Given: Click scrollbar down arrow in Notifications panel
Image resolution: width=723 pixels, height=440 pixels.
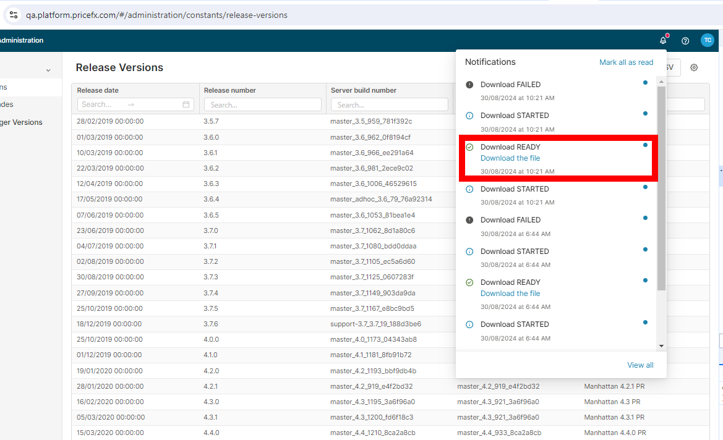Looking at the screenshot, I should pos(661,346).
